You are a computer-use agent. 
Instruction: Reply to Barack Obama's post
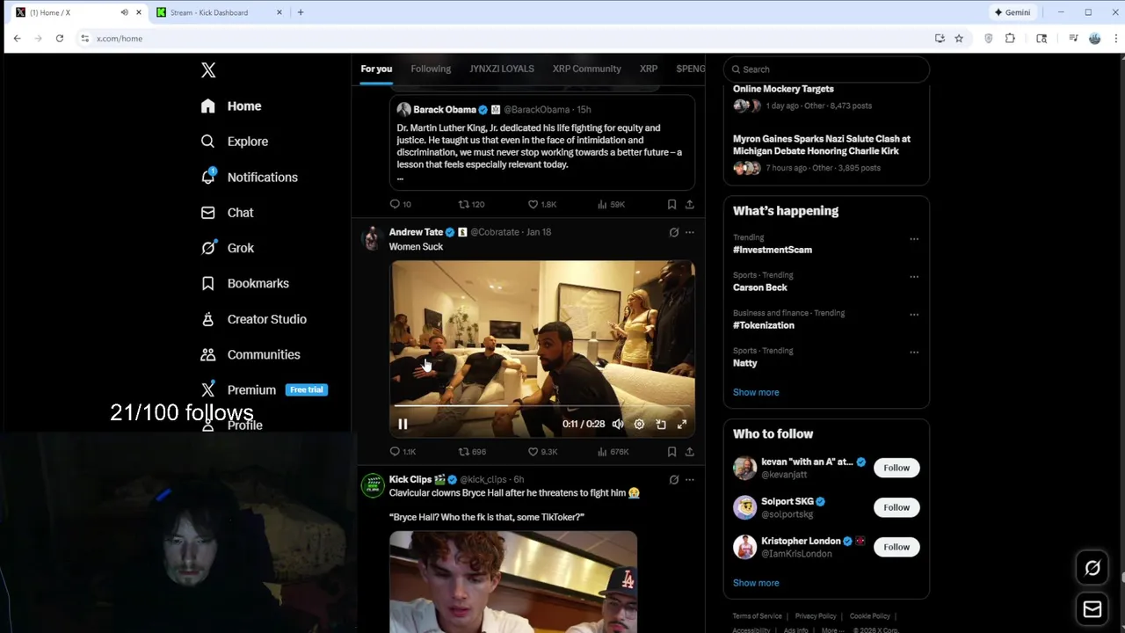[x=400, y=204]
